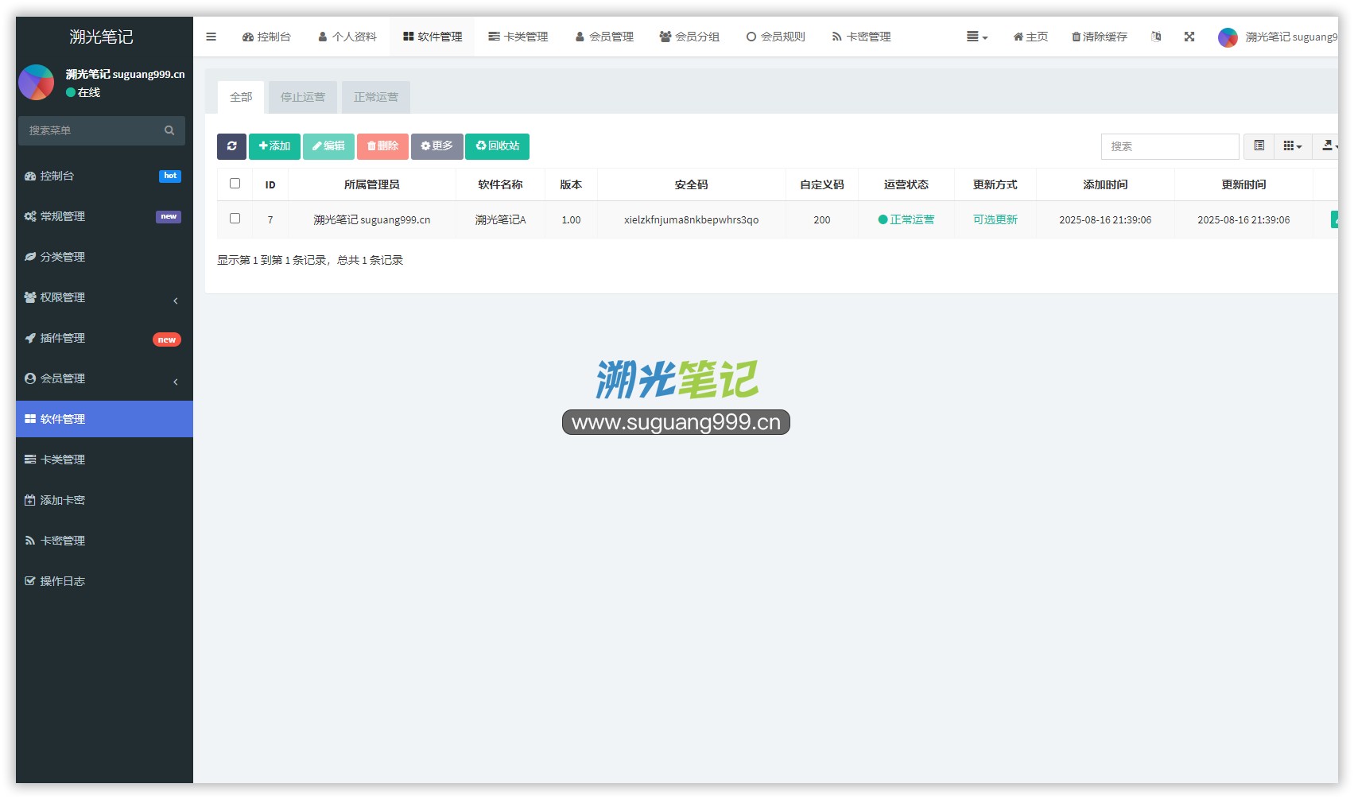Image resolution: width=1354 pixels, height=799 pixels.
Task: Open 卡密管理 tab in top navbar
Action: (x=861, y=37)
